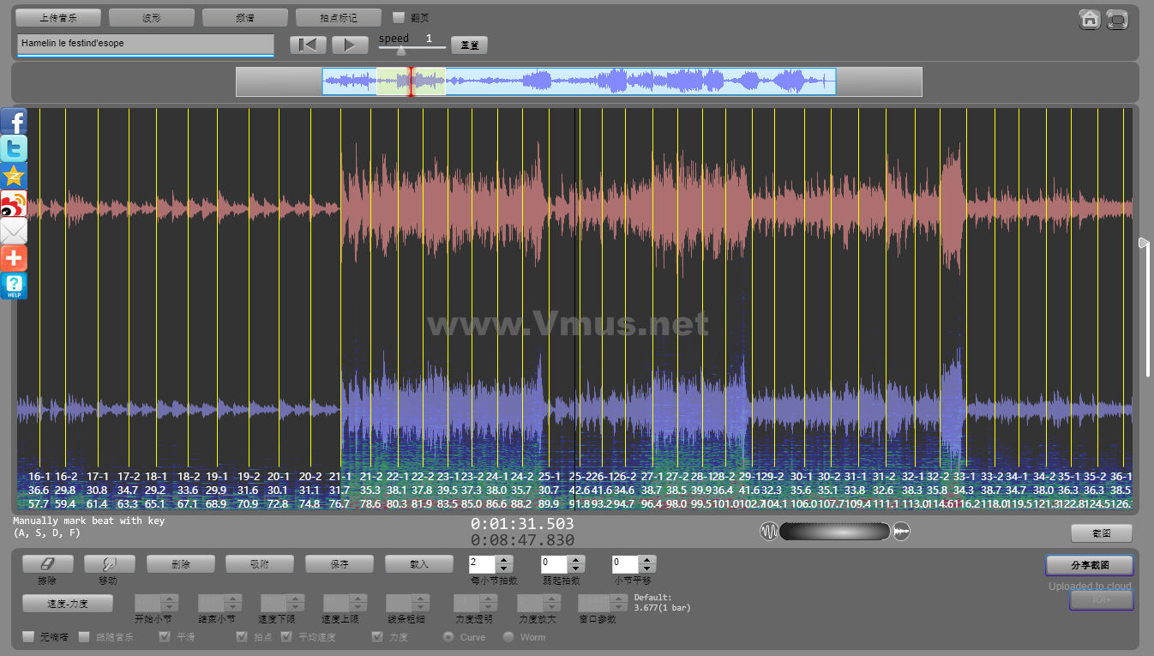Click sine wave icon left of gradient slider
1154x656 pixels.
pyautogui.click(x=769, y=532)
